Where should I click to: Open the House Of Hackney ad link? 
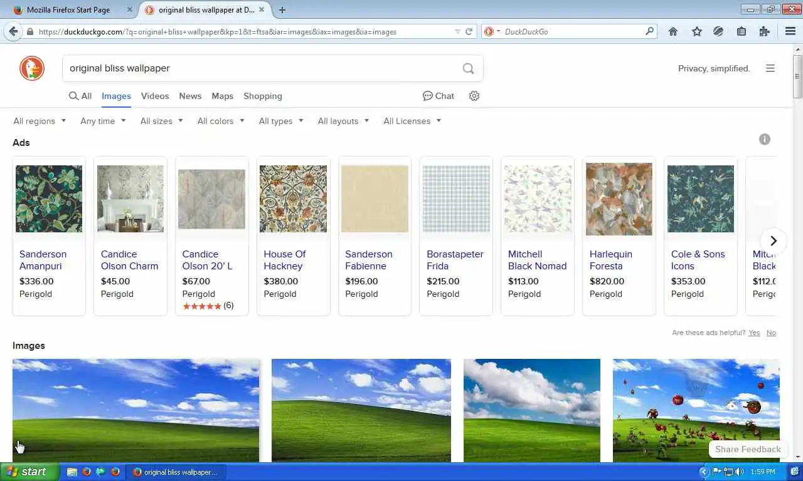pos(285,260)
